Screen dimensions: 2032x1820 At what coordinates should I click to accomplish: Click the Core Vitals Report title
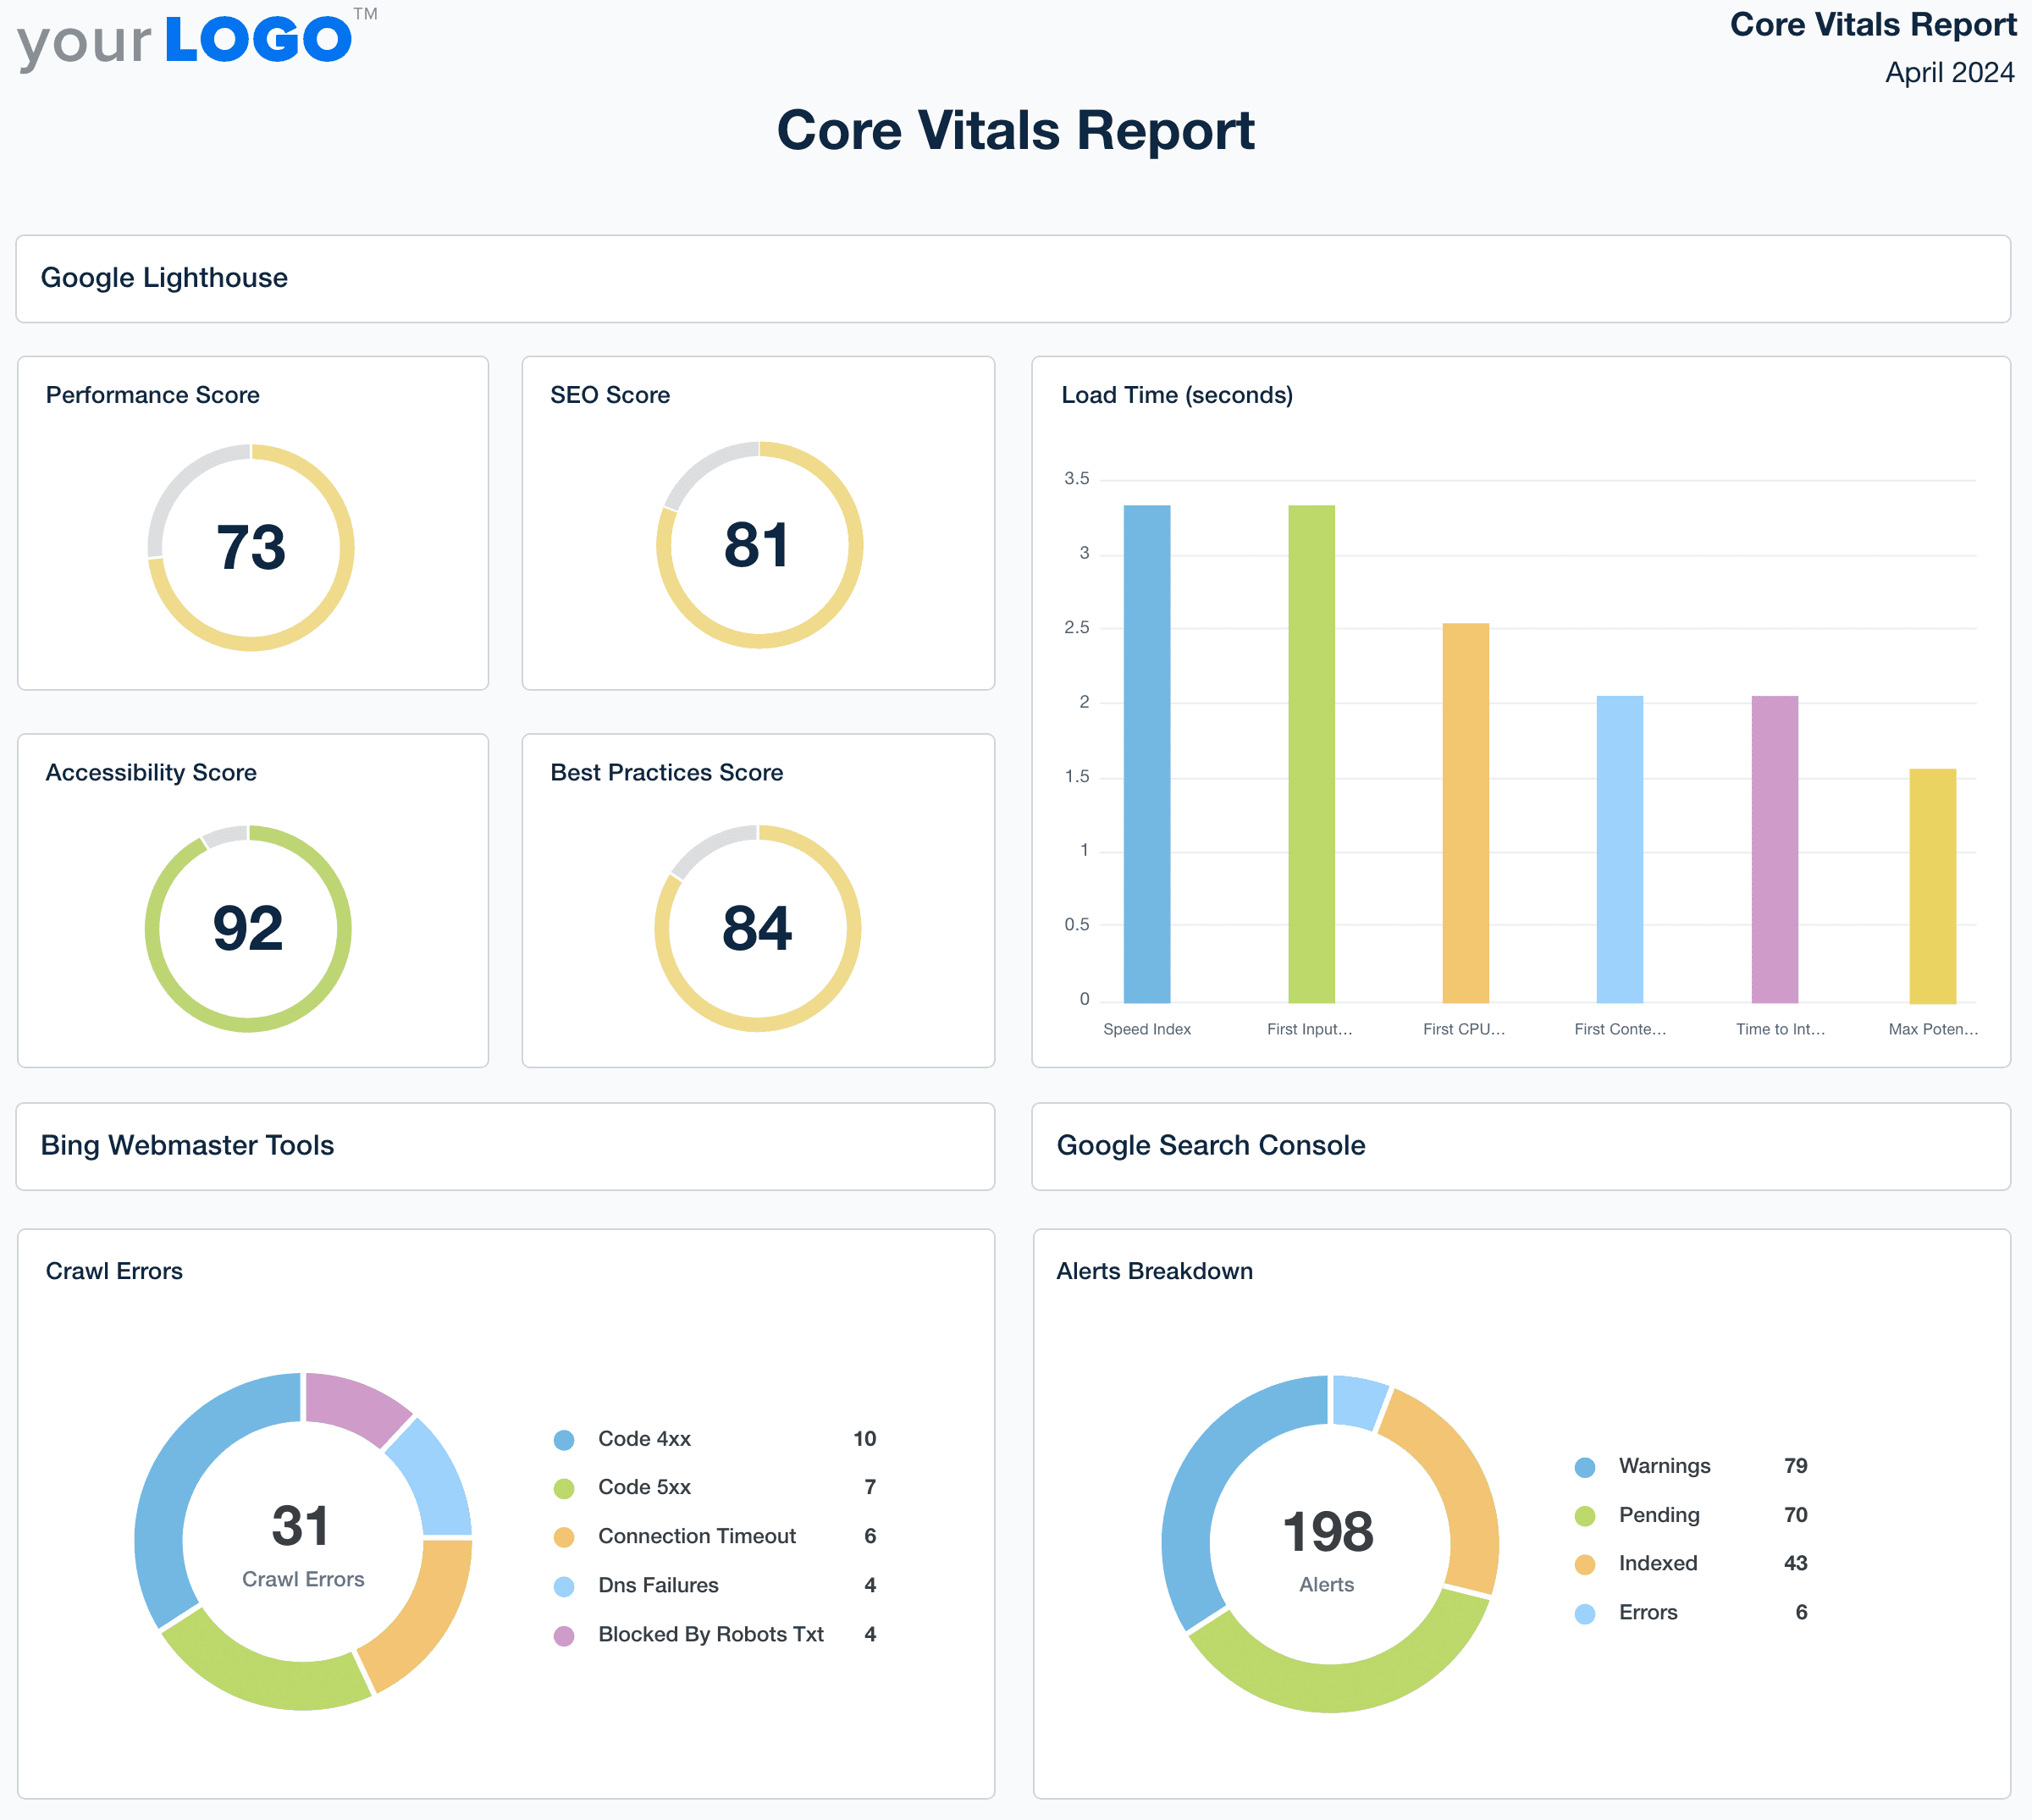pos(1016,130)
